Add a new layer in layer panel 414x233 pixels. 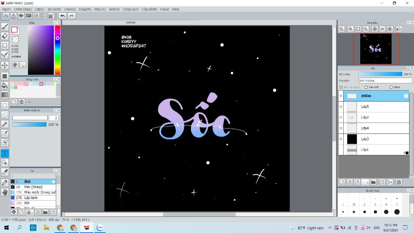(342, 182)
